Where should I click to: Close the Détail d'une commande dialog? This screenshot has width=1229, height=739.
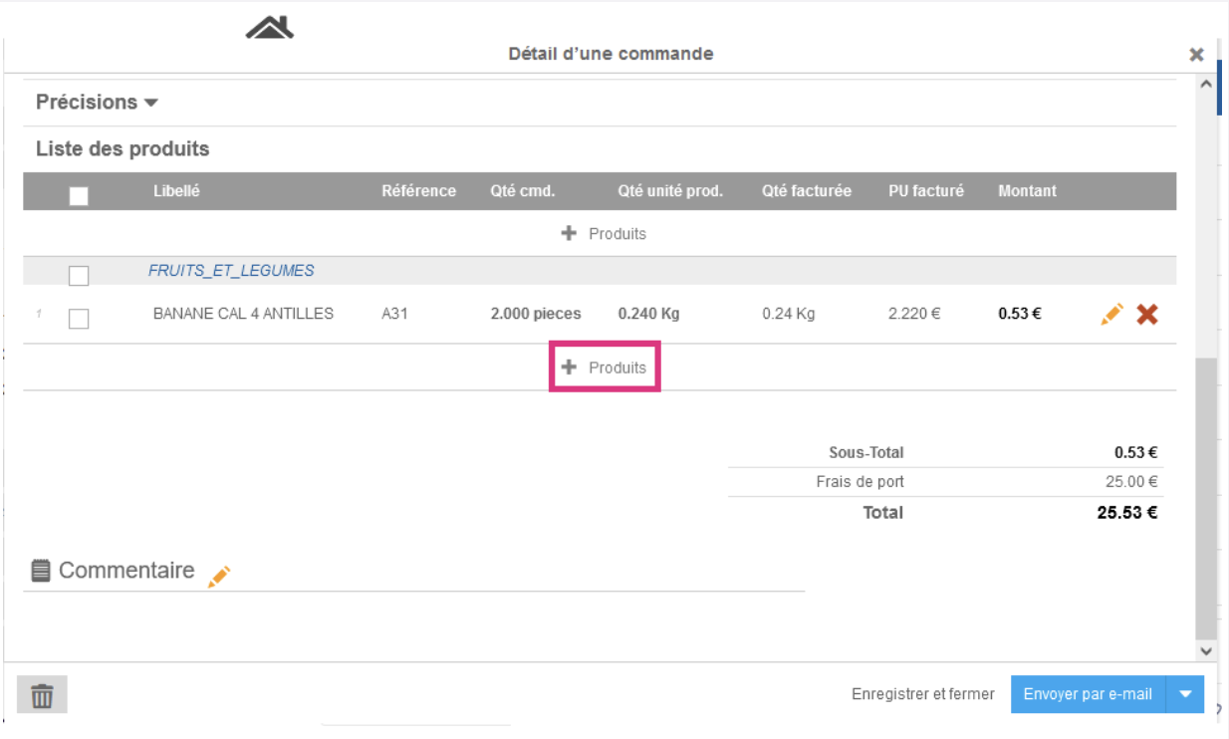pos(1196,55)
